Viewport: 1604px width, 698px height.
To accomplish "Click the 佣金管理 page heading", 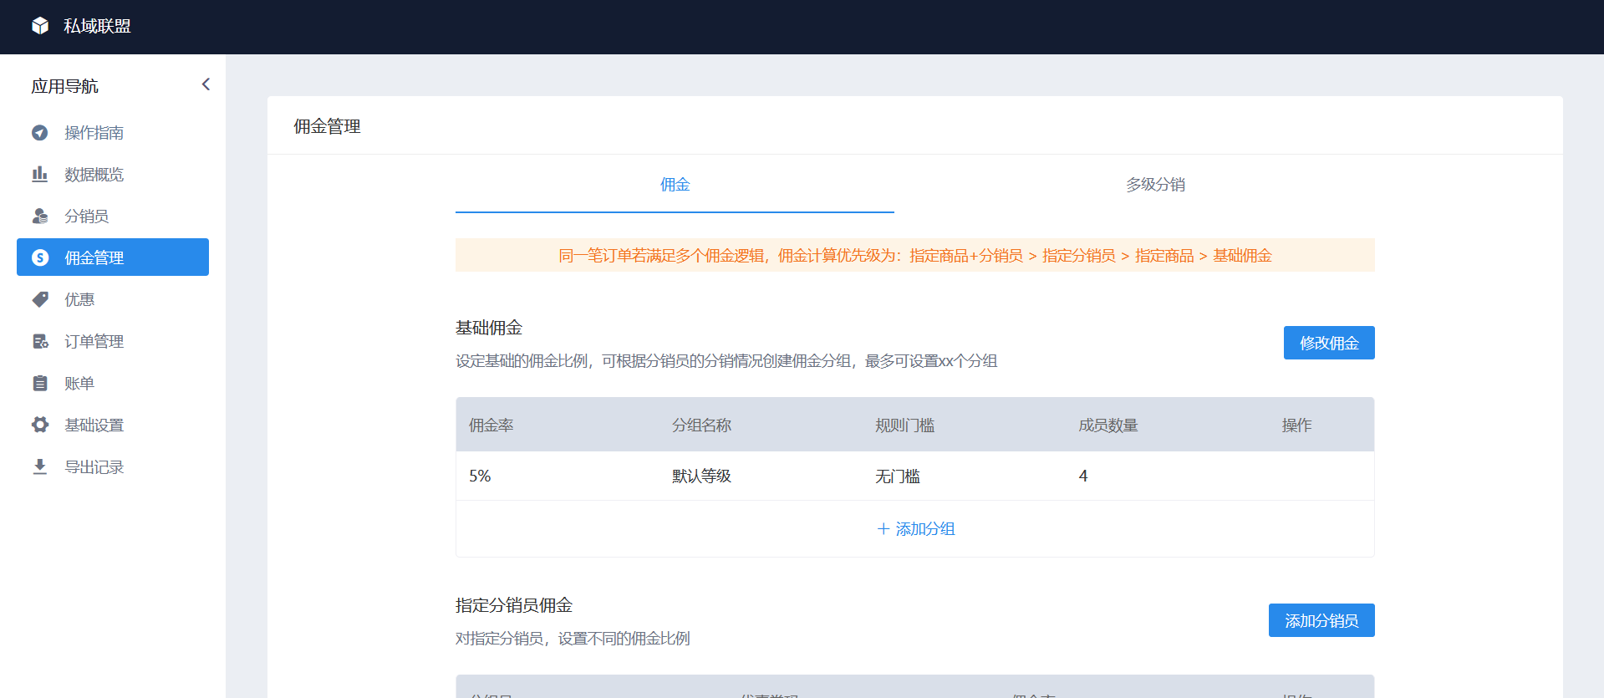I will tap(327, 126).
